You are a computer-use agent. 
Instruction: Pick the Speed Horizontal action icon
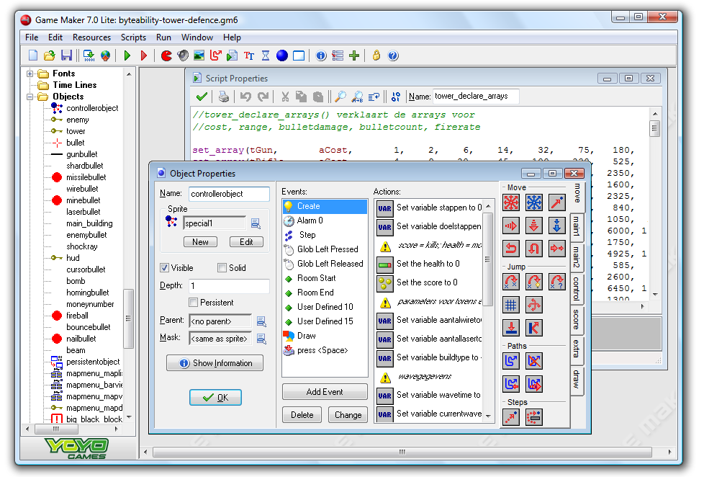tap(511, 226)
